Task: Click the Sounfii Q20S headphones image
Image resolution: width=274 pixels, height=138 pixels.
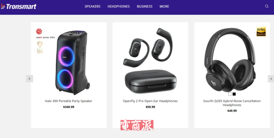Action: pyautogui.click(x=230, y=59)
